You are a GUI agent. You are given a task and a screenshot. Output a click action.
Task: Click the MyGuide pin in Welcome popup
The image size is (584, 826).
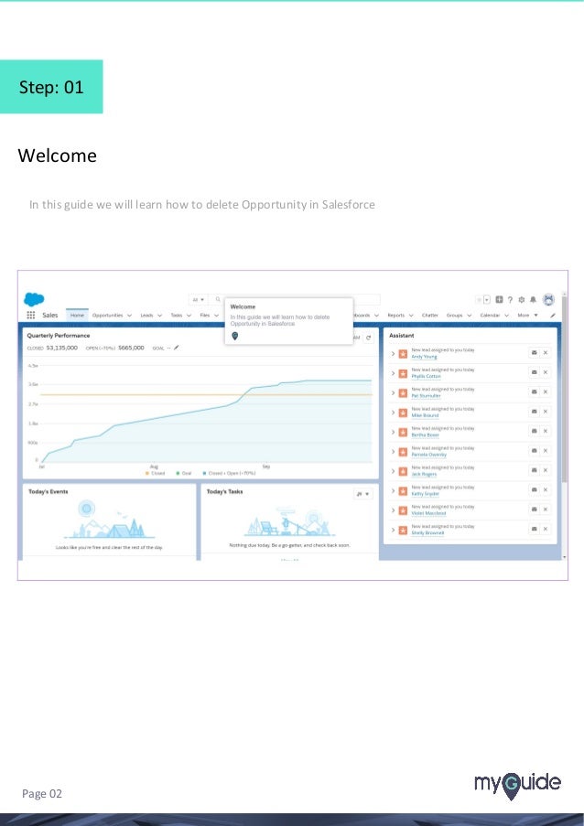point(235,336)
